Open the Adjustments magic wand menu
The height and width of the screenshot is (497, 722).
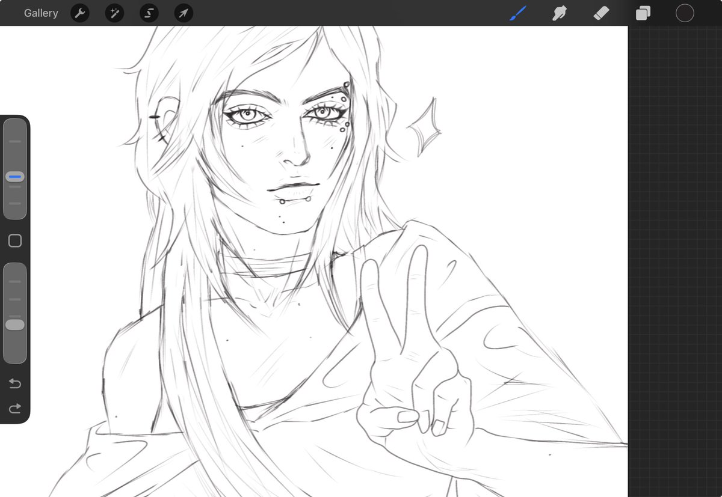click(114, 13)
